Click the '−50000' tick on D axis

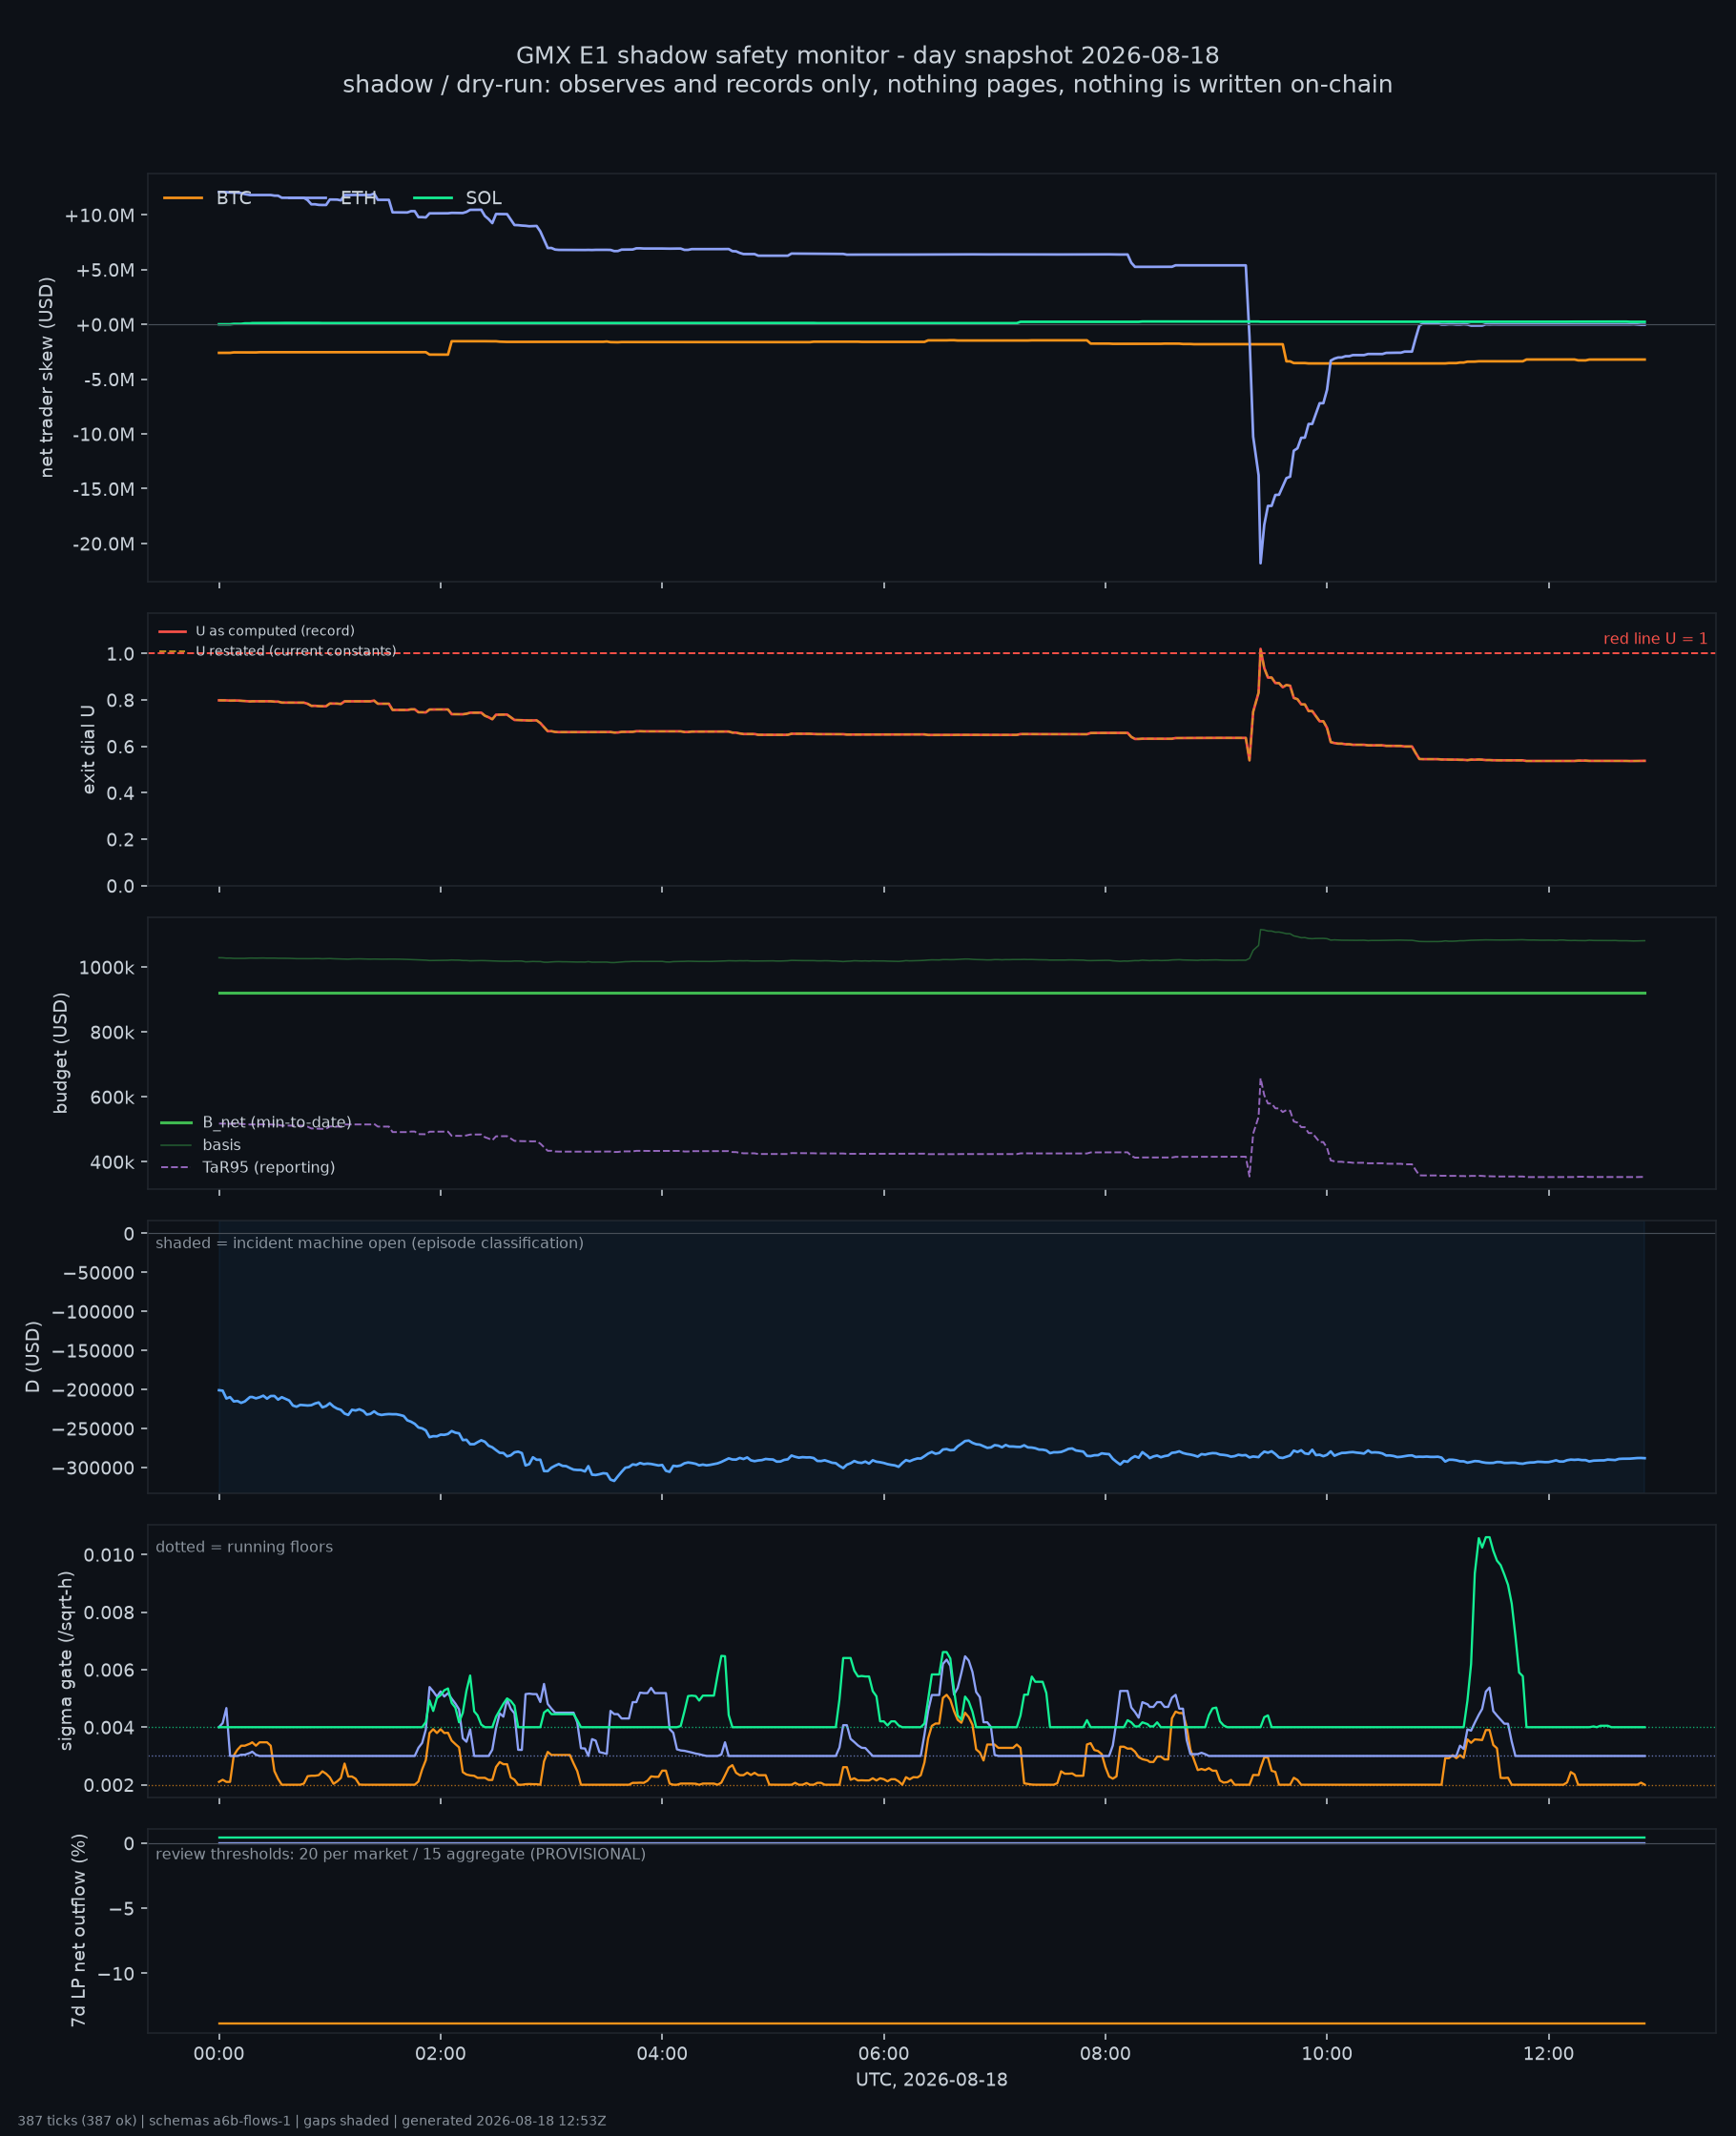(x=99, y=1272)
